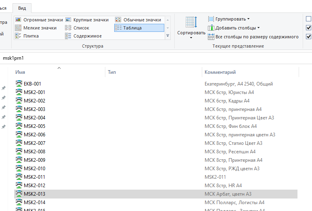The height and width of the screenshot is (211, 312).
Task: Select Плитка layout option
Action: pyautogui.click(x=27, y=36)
